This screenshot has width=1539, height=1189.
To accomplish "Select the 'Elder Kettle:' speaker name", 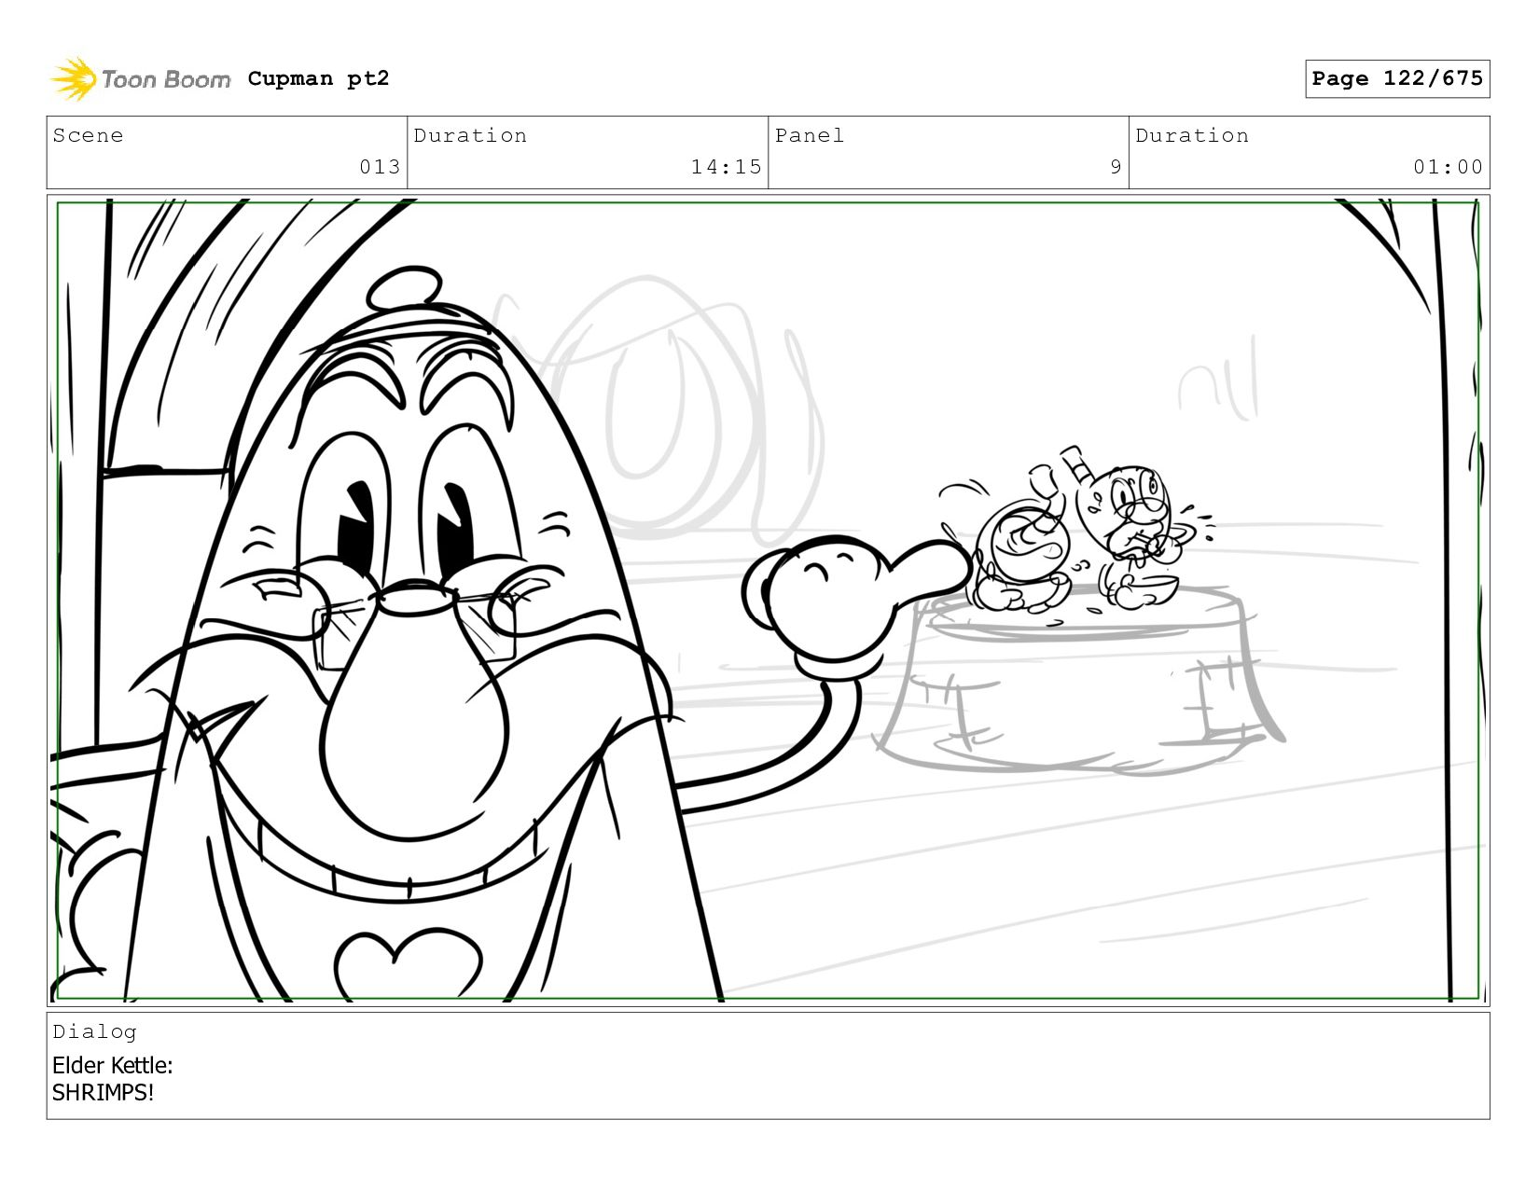I will pos(113,1065).
